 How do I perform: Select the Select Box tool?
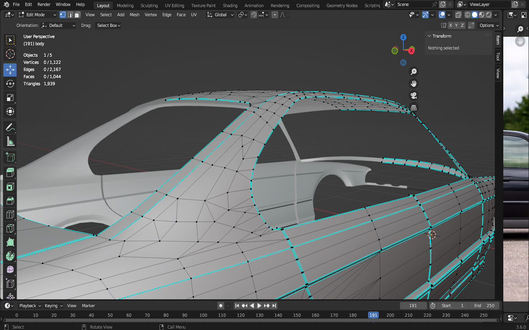tap(10, 40)
